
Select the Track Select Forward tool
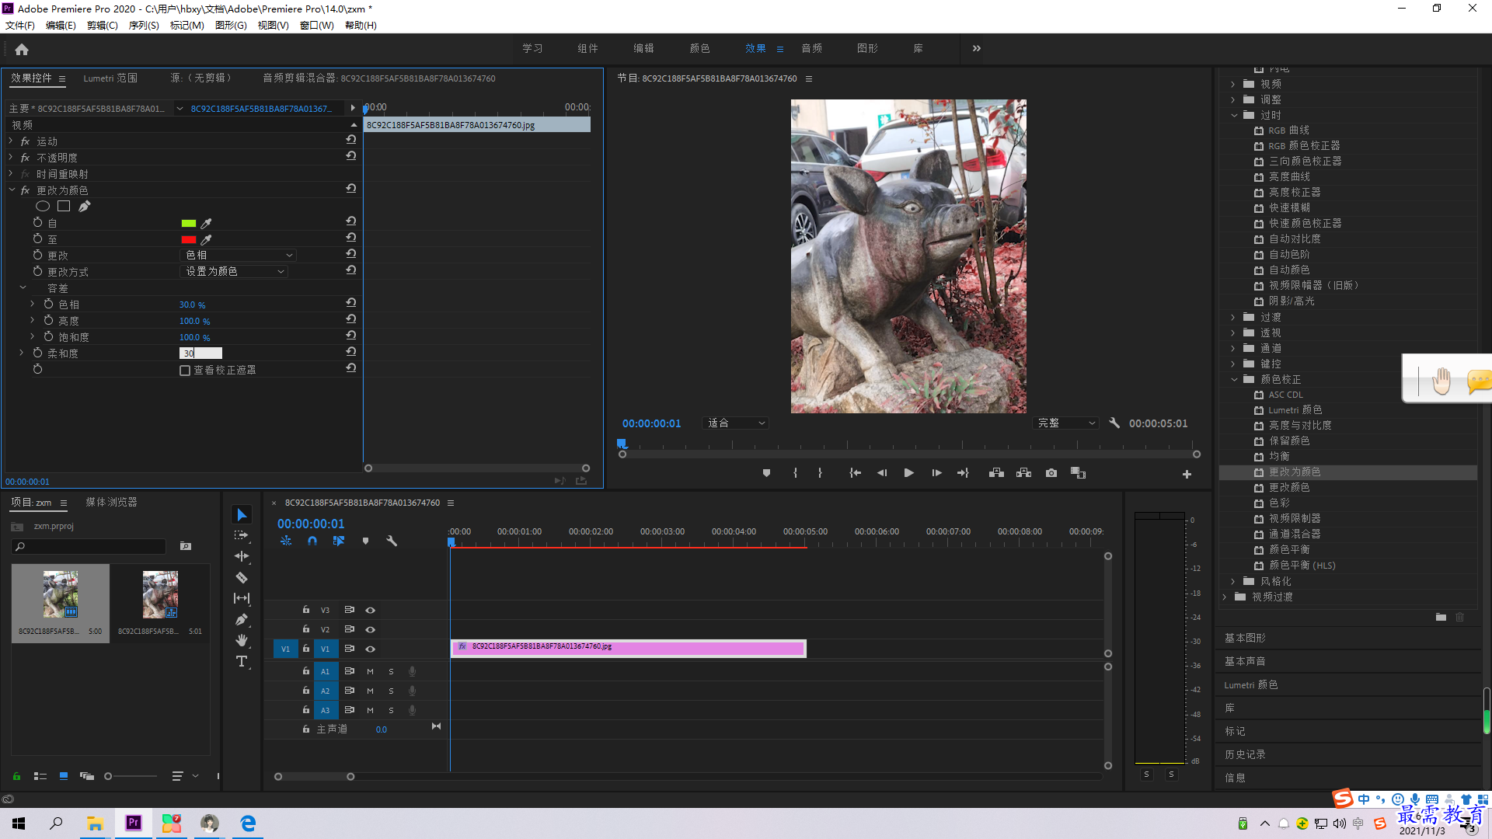242,535
